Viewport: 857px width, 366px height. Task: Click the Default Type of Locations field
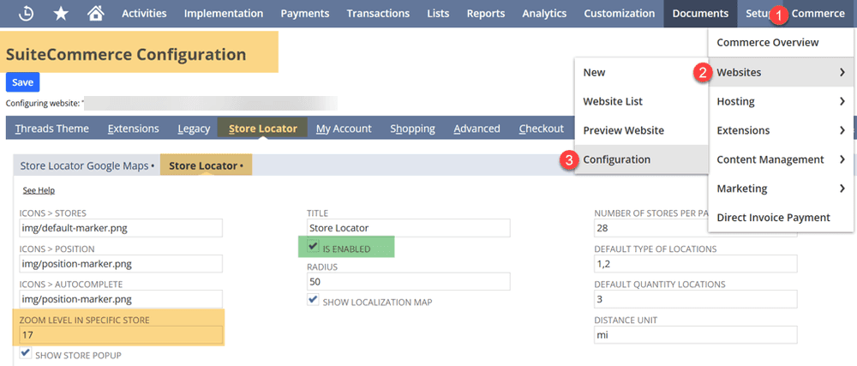click(696, 264)
